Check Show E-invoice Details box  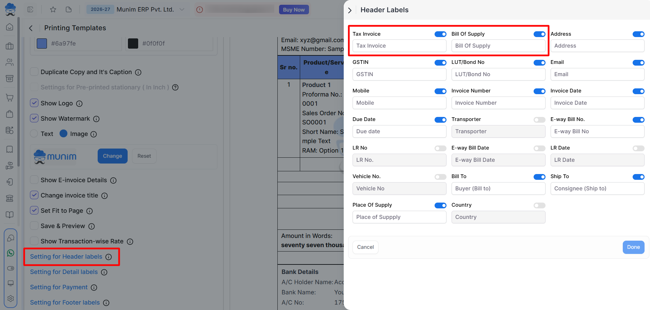click(x=34, y=180)
